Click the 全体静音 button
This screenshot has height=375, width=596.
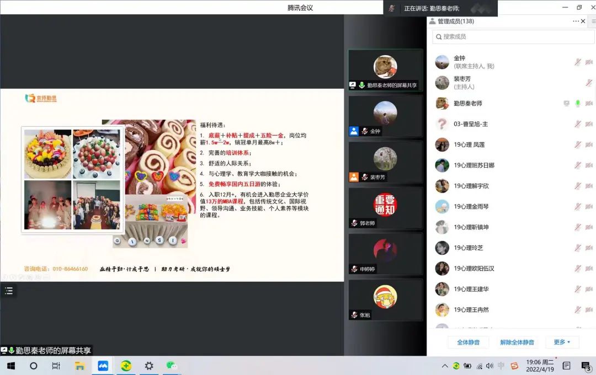tap(468, 342)
